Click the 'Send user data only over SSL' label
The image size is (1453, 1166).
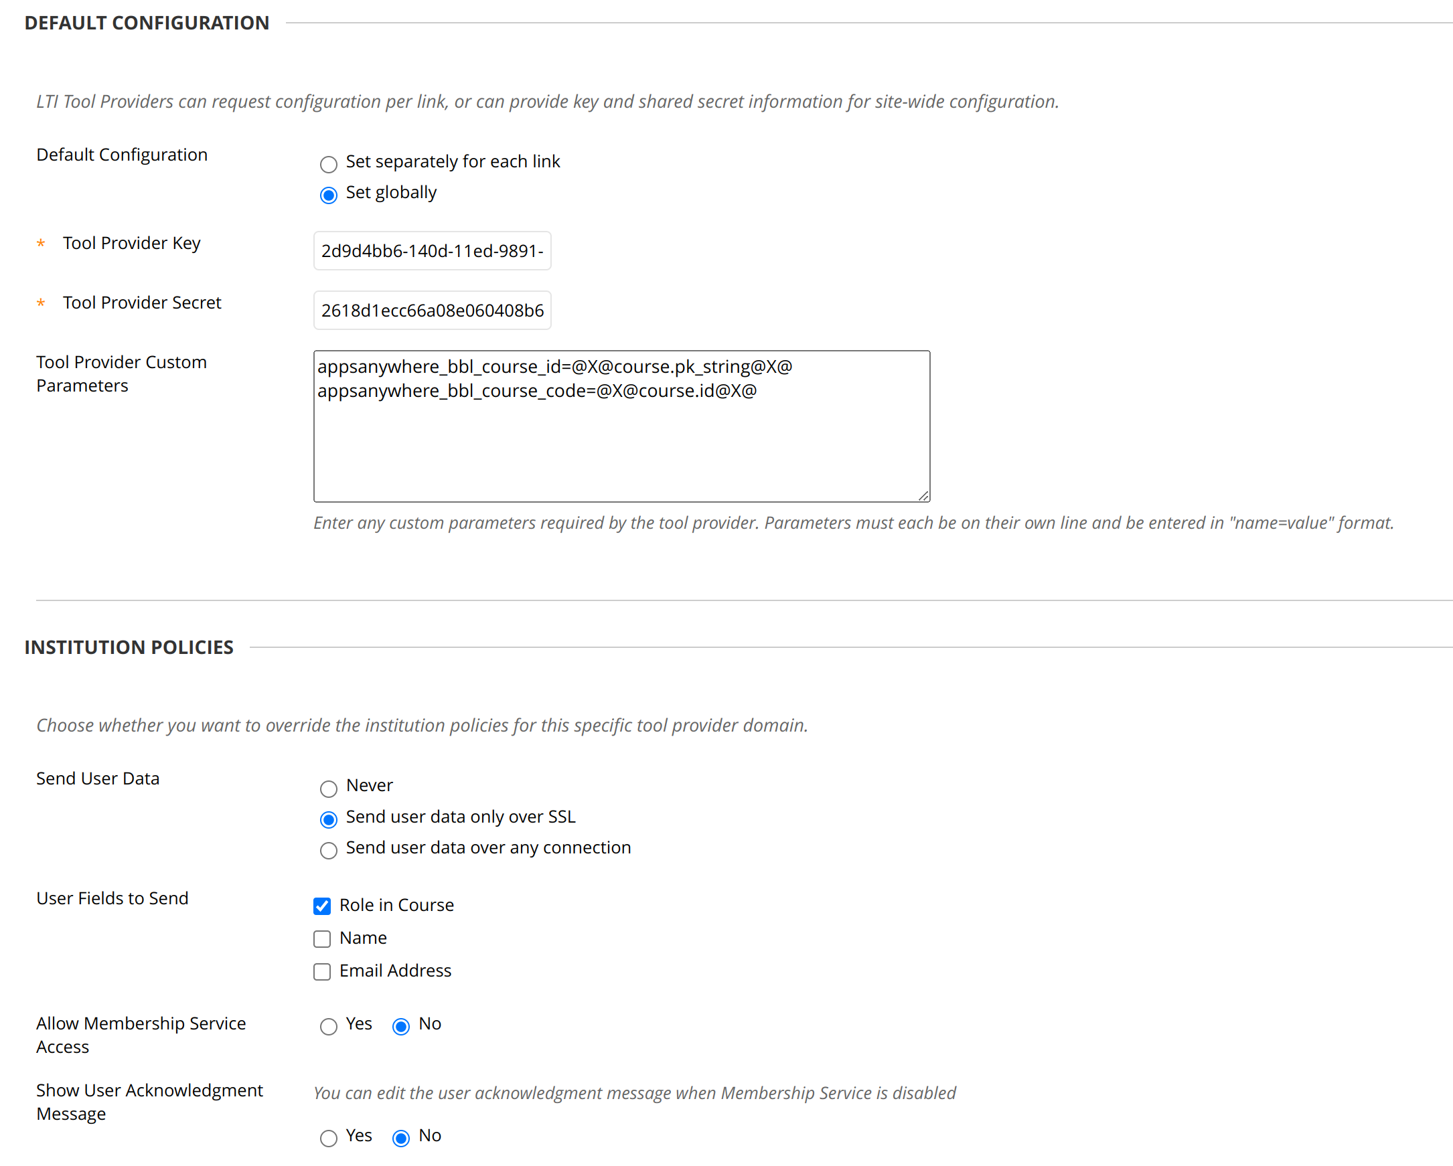(x=460, y=817)
